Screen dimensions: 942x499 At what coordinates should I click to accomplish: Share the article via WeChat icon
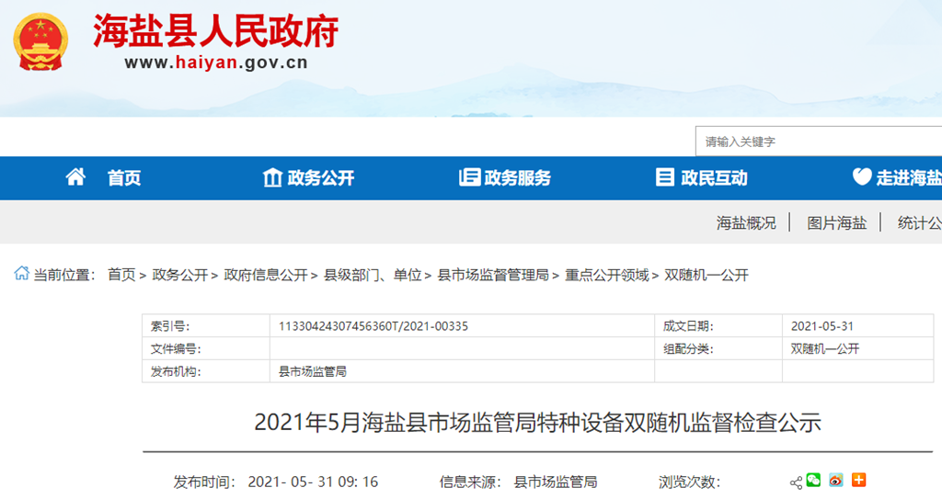[813, 480]
